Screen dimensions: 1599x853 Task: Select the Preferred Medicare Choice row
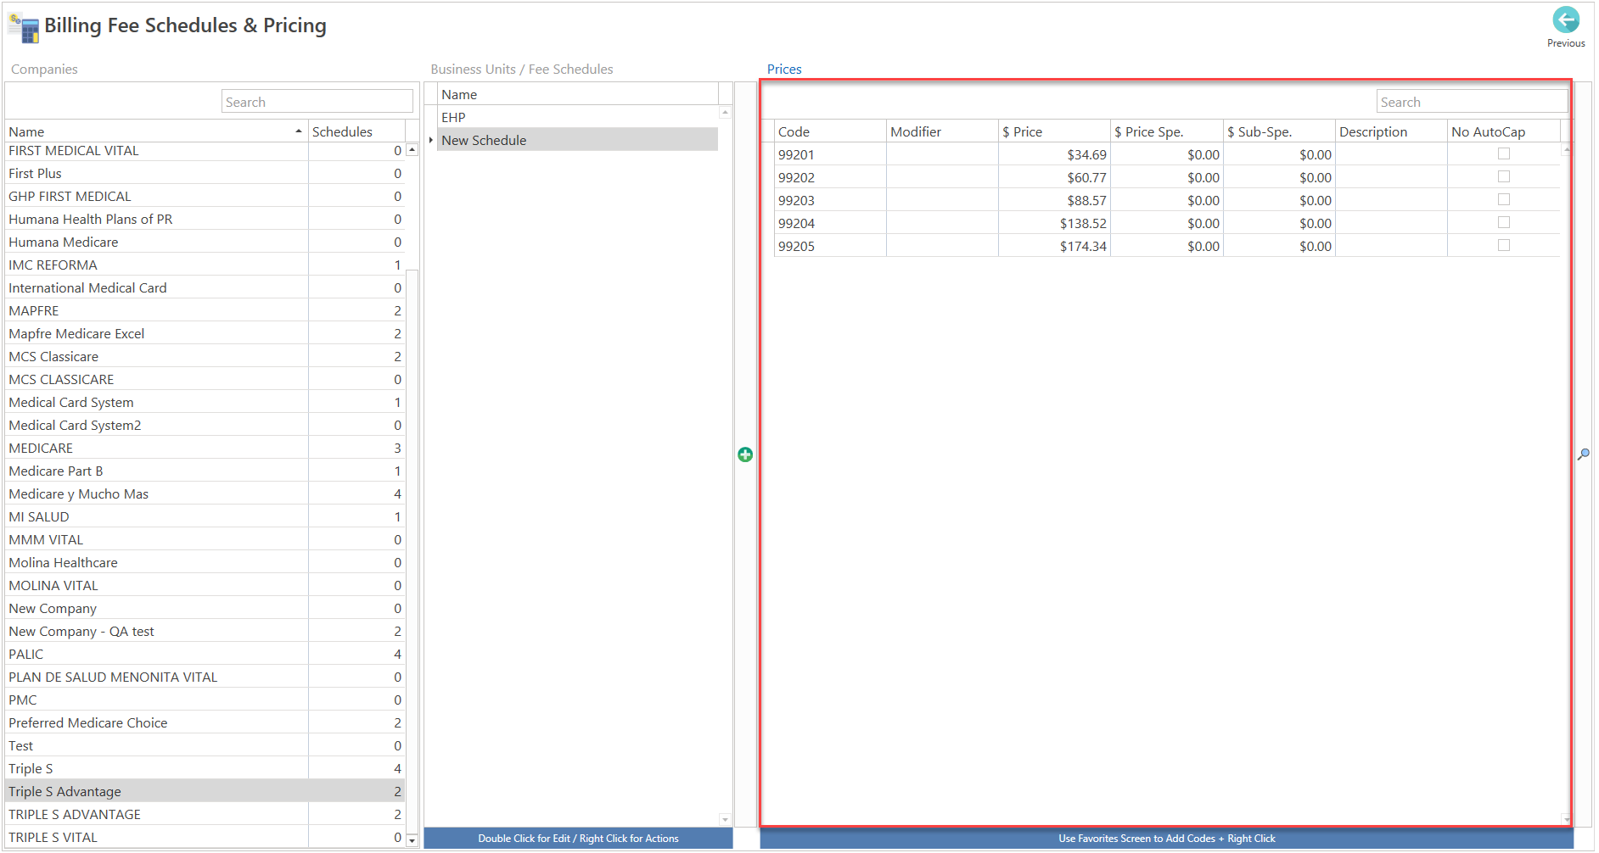click(205, 722)
